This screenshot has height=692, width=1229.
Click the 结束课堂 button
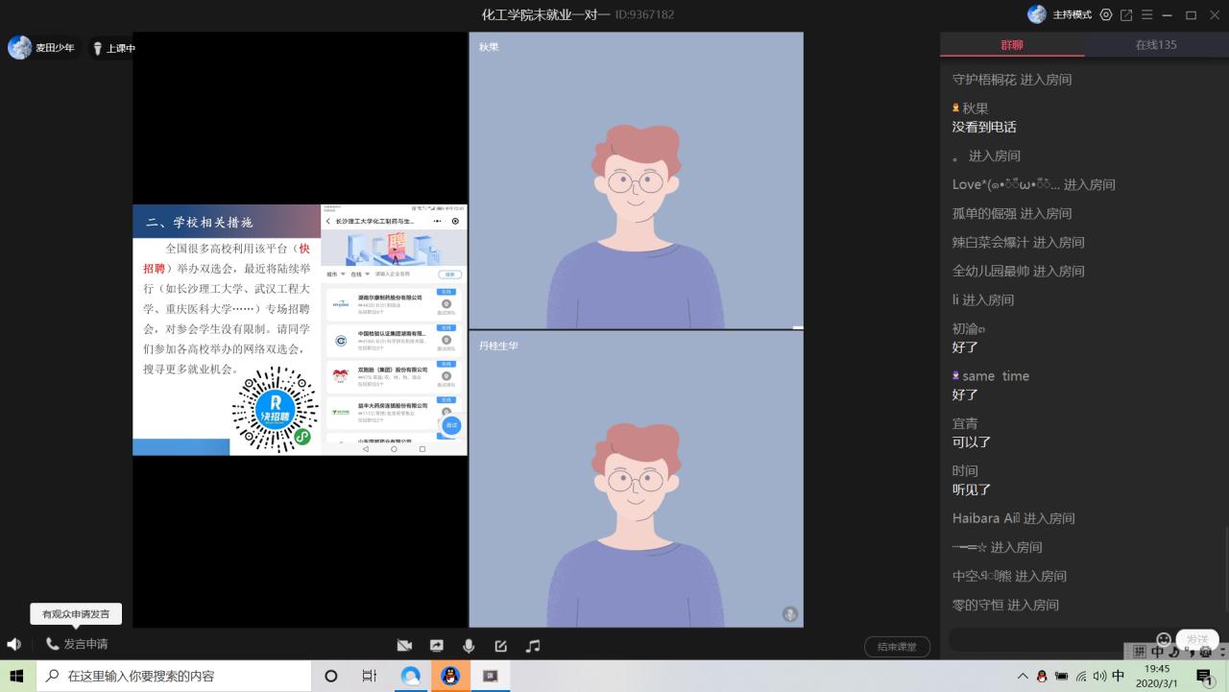[x=897, y=647]
